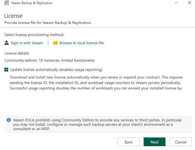Click the usage reporting description paragraph

pos(96,83)
